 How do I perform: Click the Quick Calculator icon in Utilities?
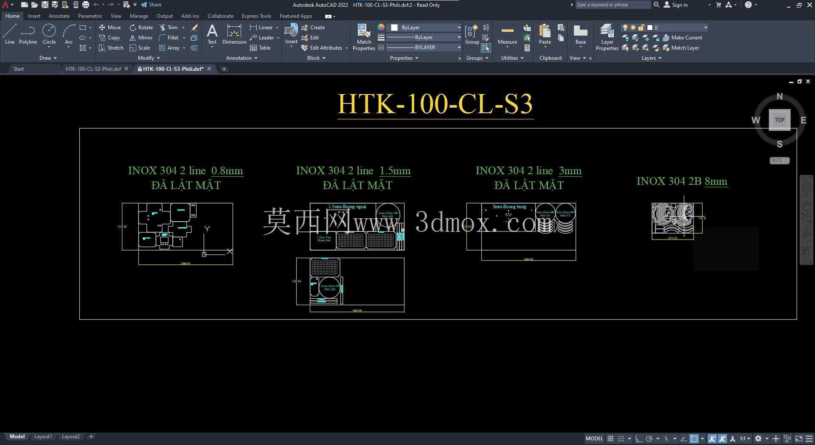coord(527,48)
